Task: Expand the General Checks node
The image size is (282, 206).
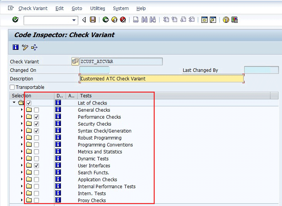Action: [22, 110]
